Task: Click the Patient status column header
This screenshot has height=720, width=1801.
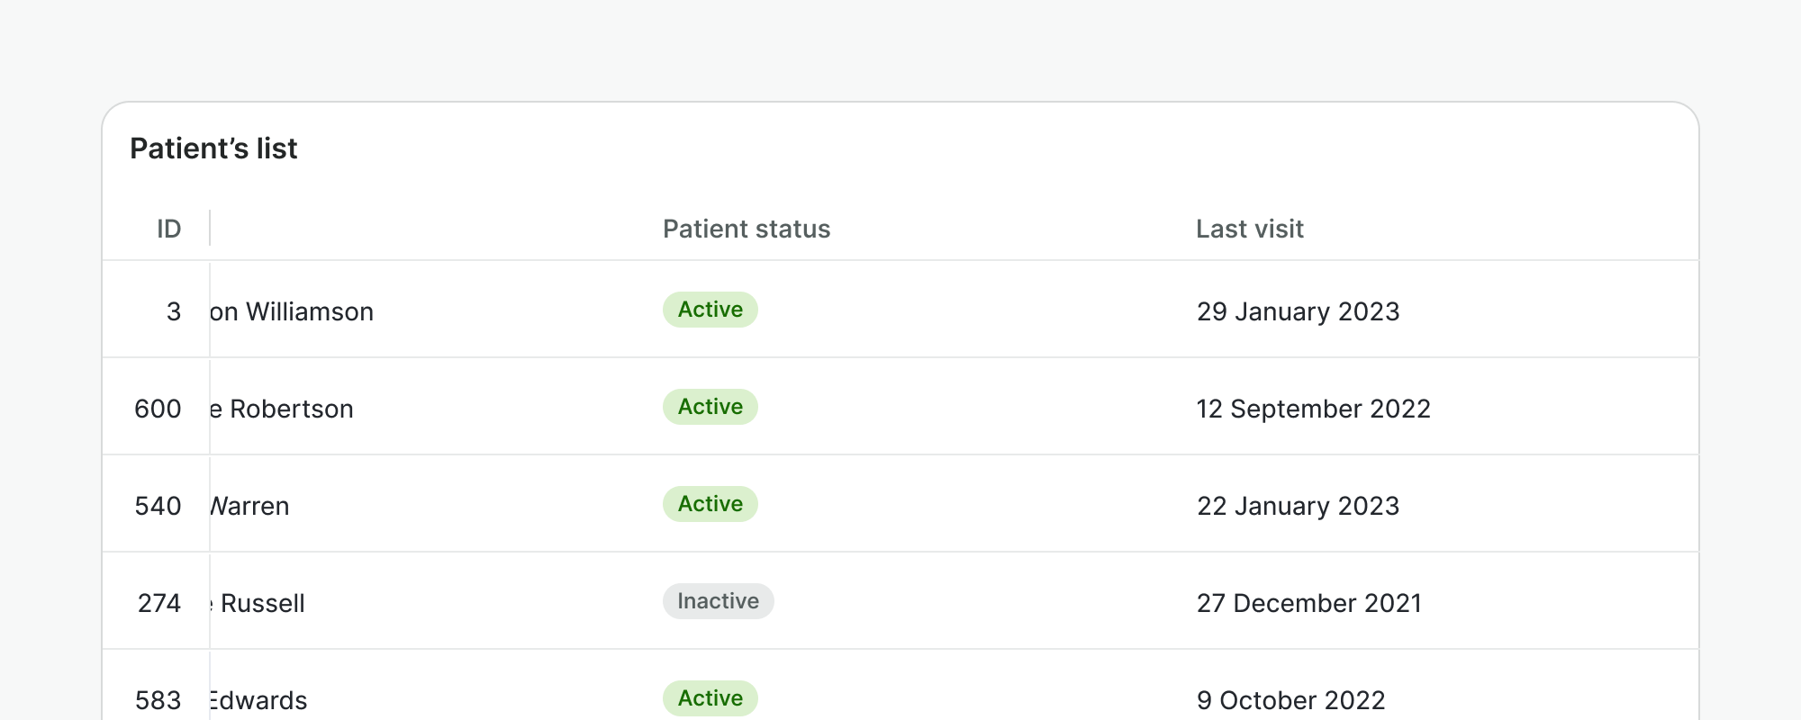Action: coord(746,229)
